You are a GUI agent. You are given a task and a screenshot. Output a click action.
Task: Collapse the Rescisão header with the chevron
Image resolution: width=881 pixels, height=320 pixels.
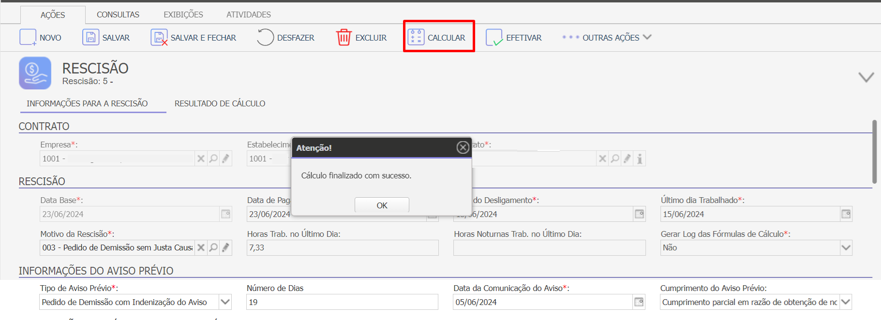(x=866, y=77)
